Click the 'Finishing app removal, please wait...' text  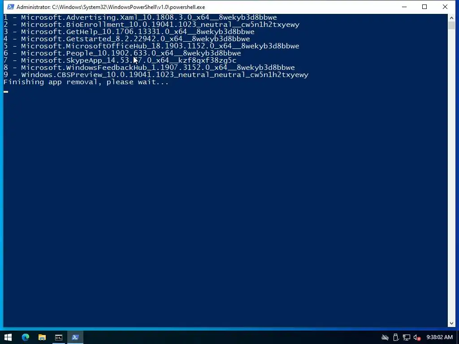tap(86, 82)
